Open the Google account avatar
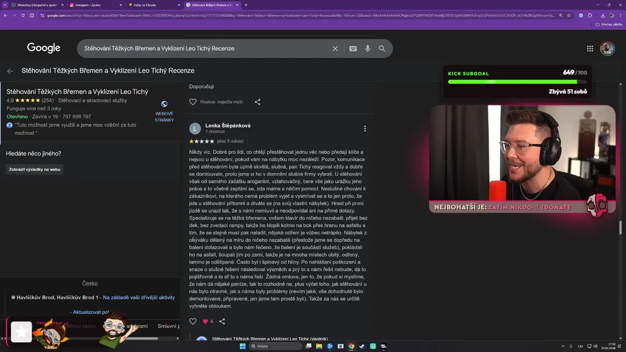626x352 pixels. pos(607,48)
